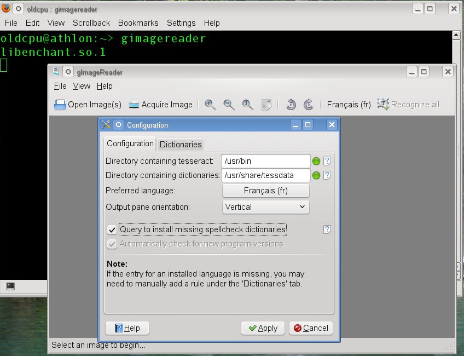Click the terminal window title bar icon
Image resolution: width=464 pixels, height=356 pixels.
[6, 8]
